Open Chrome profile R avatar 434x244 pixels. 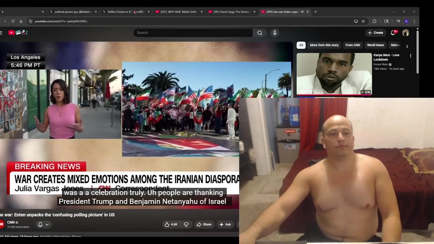pyautogui.click(x=406, y=21)
